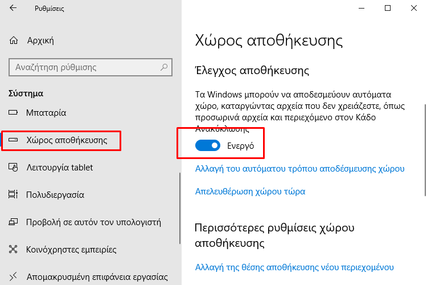This screenshot has height=285, width=427.
Task: Click the Χώρος αποθήκευσης drive icon
Action: (x=13, y=140)
